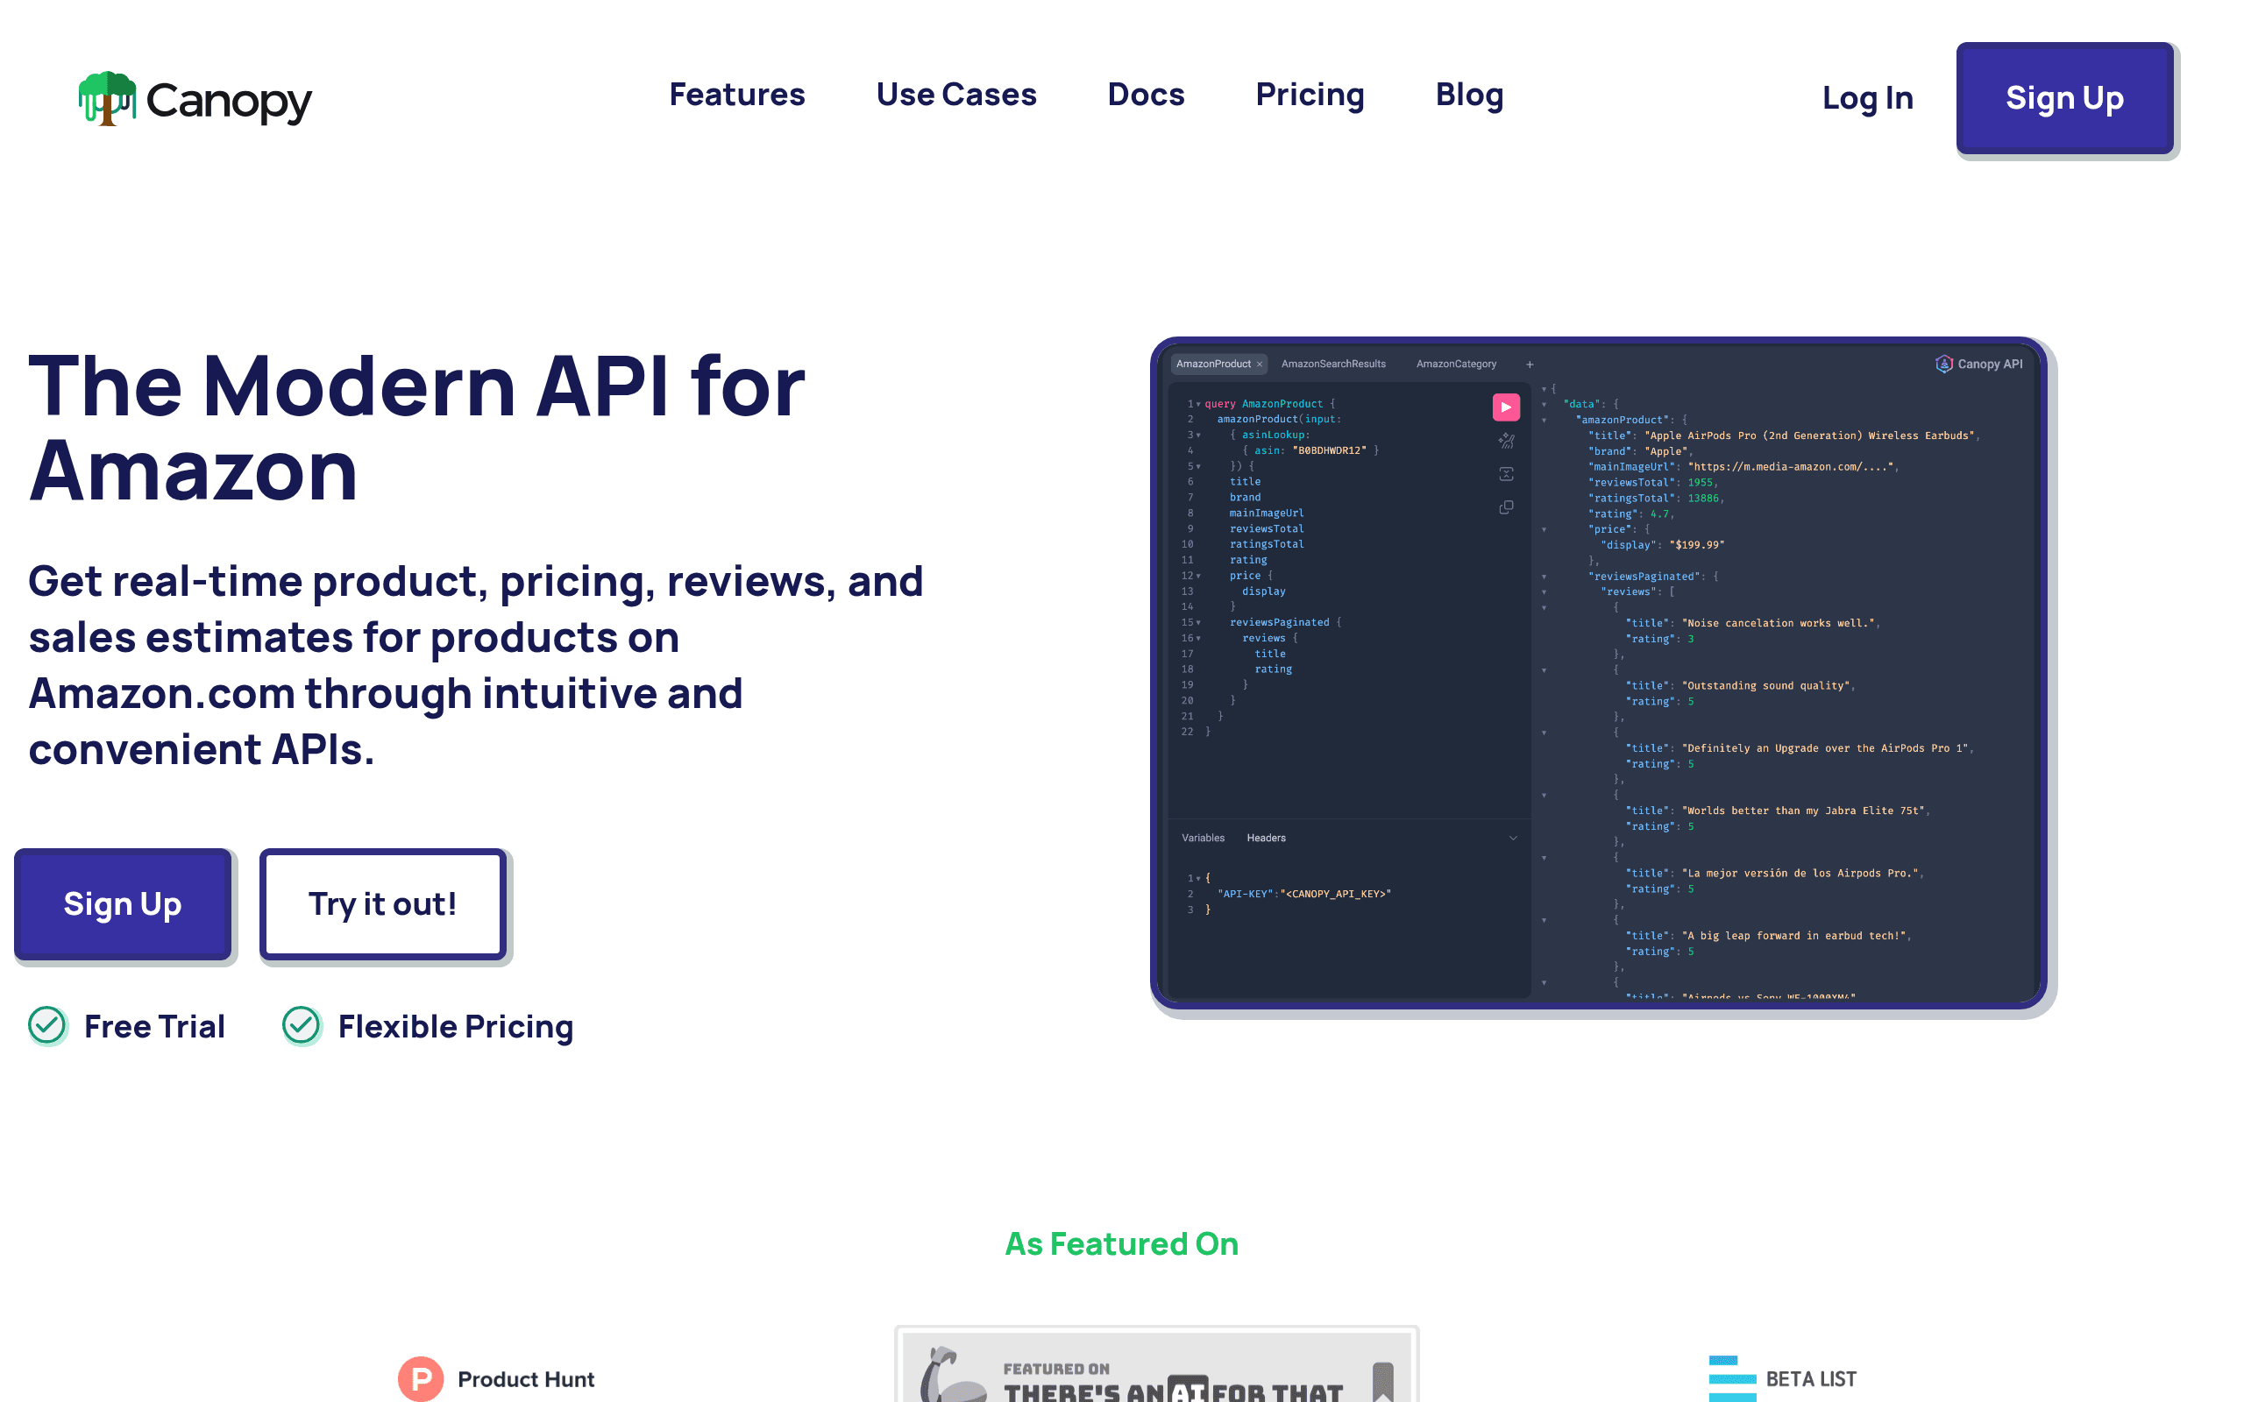Screen dimensions: 2244x1402
Task: Click the mainImageUrl field on line 8
Action: pos(1267,513)
